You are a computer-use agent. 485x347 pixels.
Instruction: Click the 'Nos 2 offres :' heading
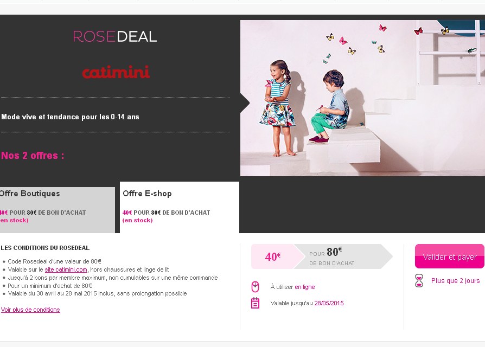(x=33, y=156)
